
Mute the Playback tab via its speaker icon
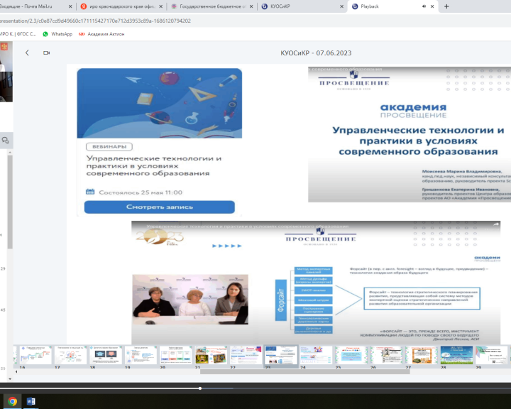tap(423, 6)
